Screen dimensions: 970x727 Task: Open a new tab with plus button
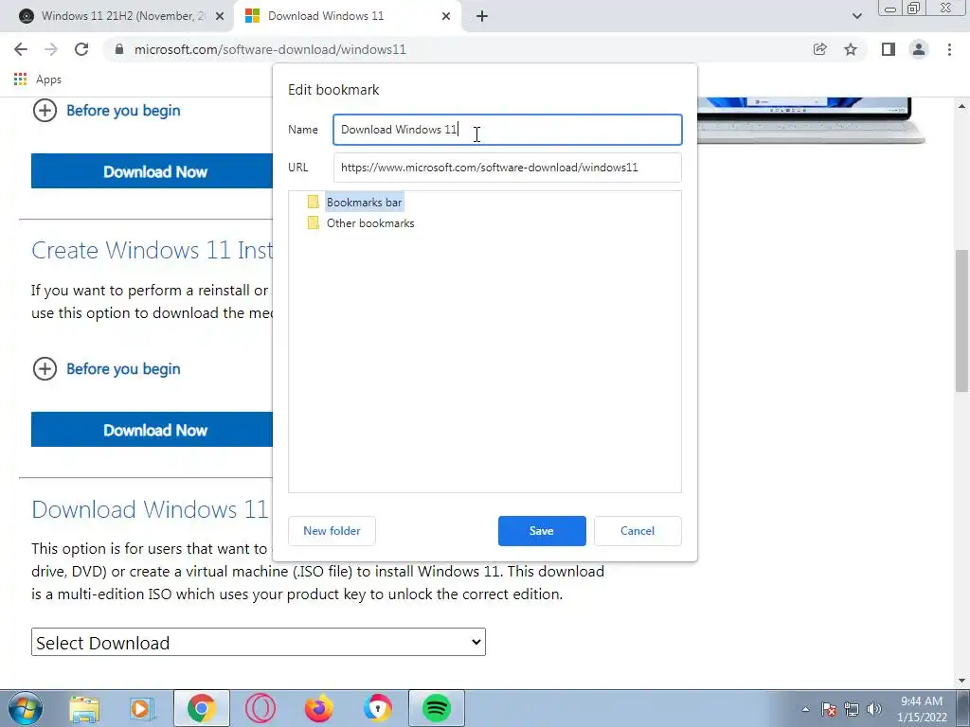point(482,16)
